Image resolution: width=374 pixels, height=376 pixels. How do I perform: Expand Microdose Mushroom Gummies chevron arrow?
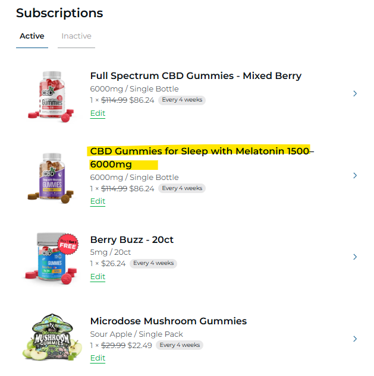355,339
